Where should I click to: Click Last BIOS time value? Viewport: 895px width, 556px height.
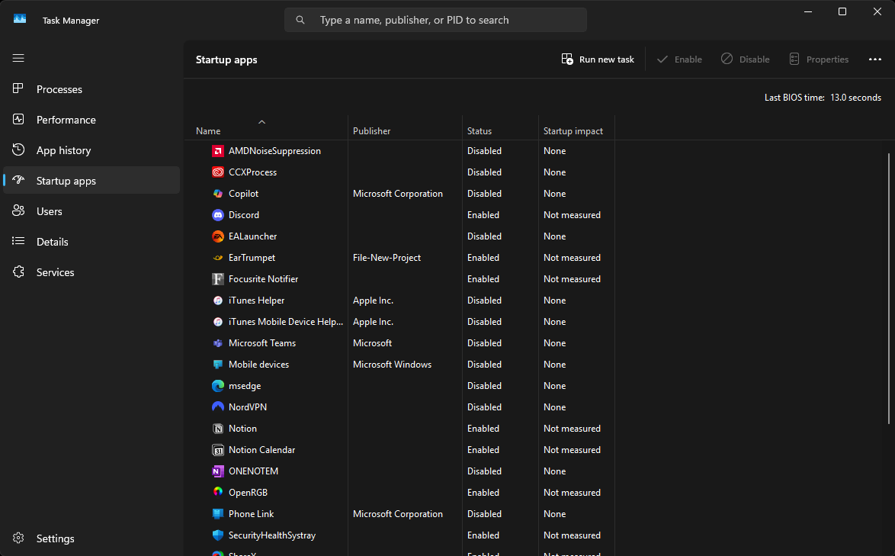pyautogui.click(x=855, y=98)
